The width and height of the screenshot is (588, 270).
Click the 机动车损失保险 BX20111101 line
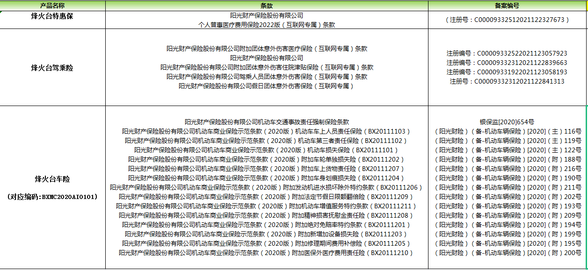[267, 150]
